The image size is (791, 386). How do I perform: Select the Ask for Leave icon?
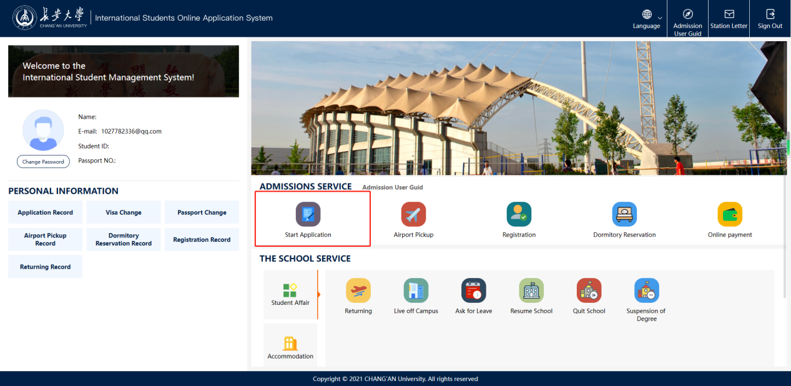tap(473, 291)
